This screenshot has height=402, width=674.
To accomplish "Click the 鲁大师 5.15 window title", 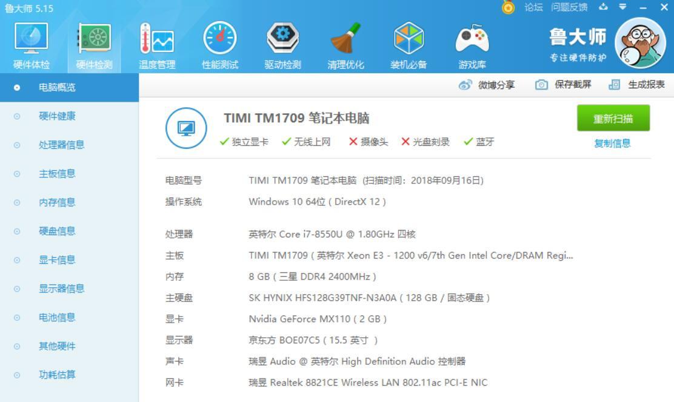I will pos(29,8).
